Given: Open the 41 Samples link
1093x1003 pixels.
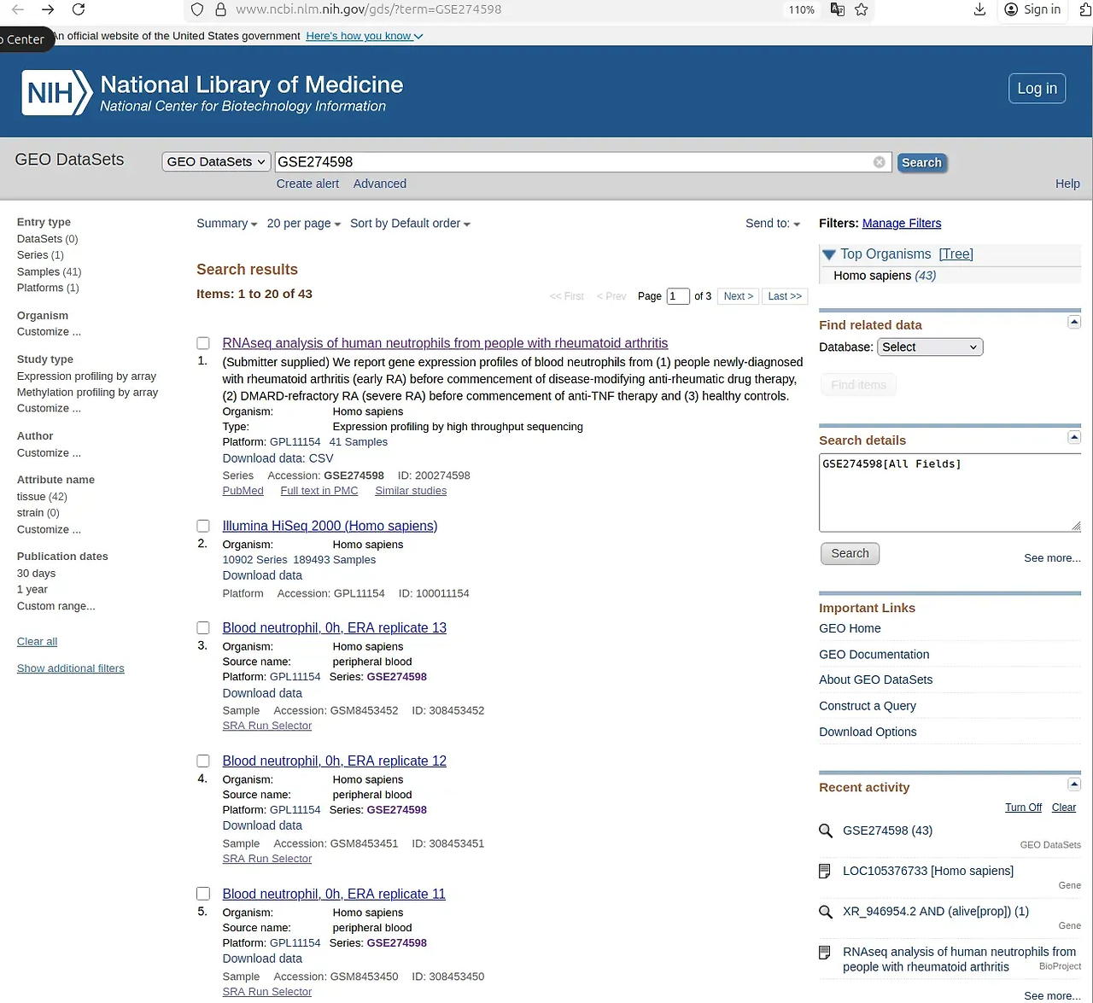Looking at the screenshot, I should click(358, 442).
